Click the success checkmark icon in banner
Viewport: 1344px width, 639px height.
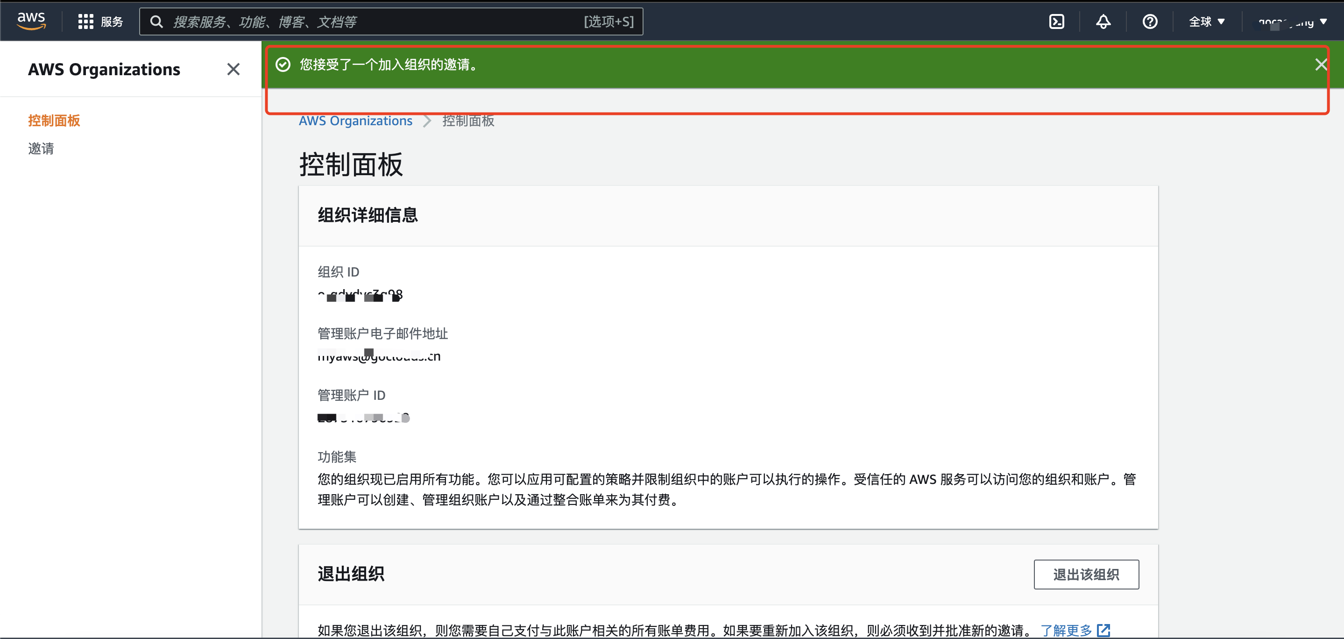click(x=283, y=65)
